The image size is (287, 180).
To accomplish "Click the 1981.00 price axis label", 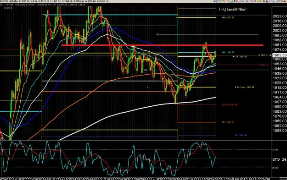I will tap(280, 45).
